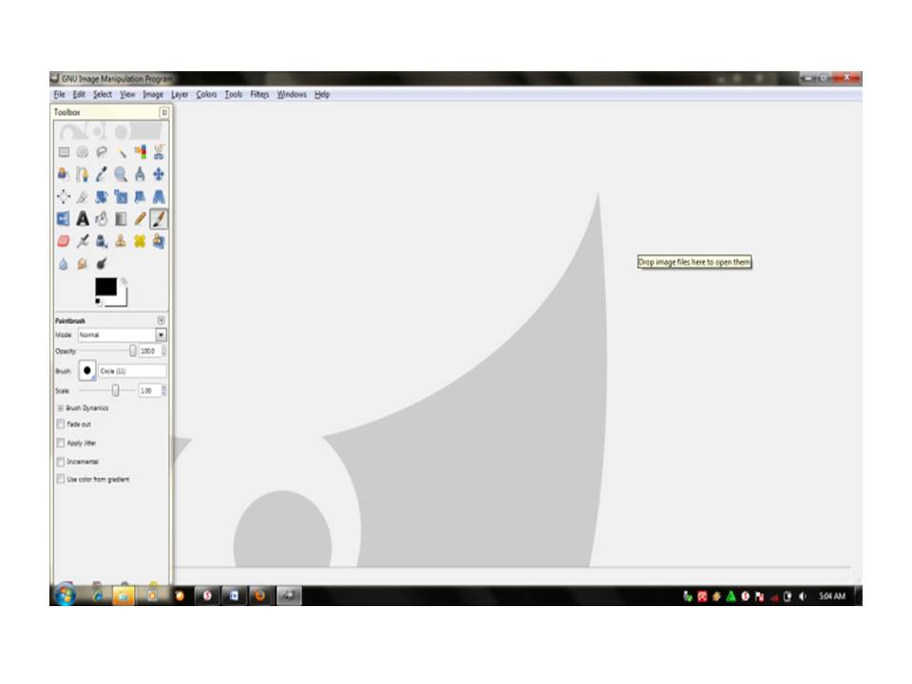Open the Layer menu
This screenshot has width=912, height=684.
180,94
